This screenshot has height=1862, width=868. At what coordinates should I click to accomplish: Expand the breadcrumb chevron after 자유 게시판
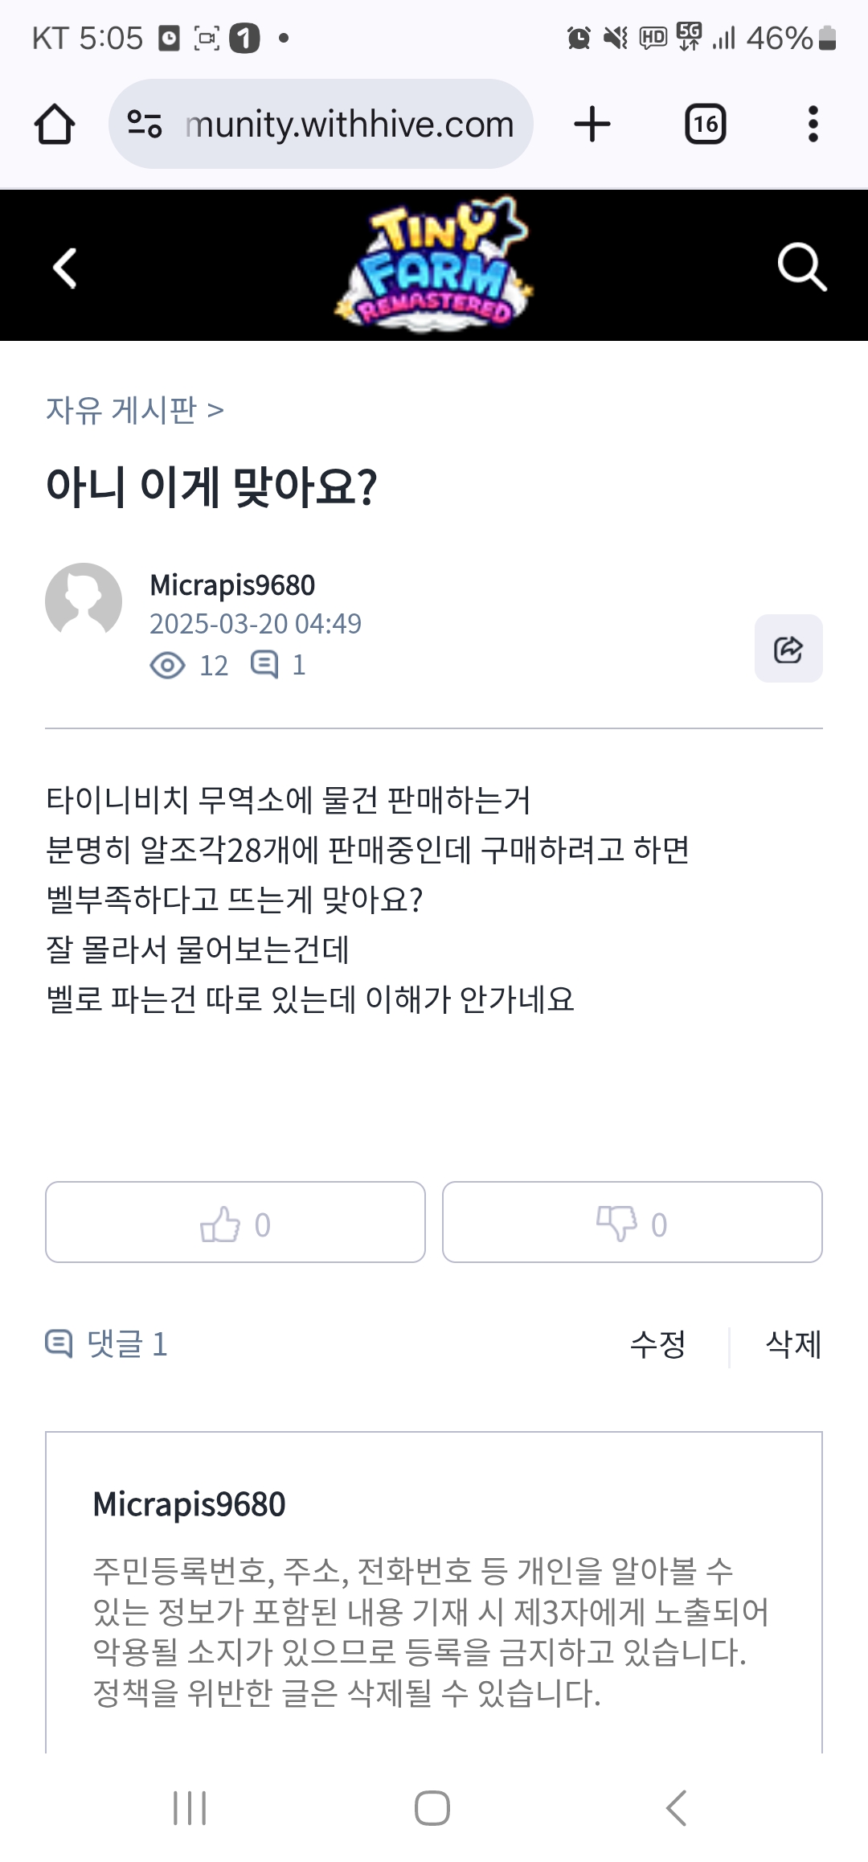215,411
